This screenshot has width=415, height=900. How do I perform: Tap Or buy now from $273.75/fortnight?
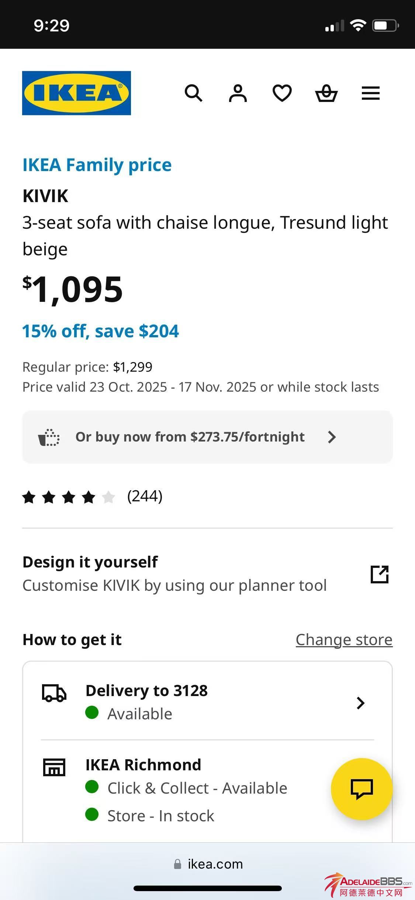coord(190,437)
